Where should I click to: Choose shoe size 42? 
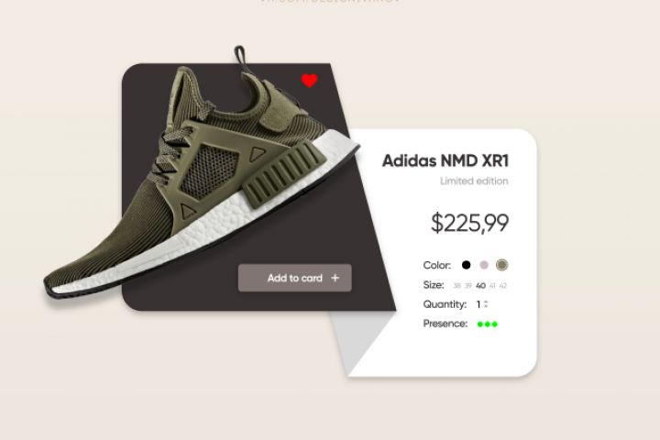pos(503,286)
